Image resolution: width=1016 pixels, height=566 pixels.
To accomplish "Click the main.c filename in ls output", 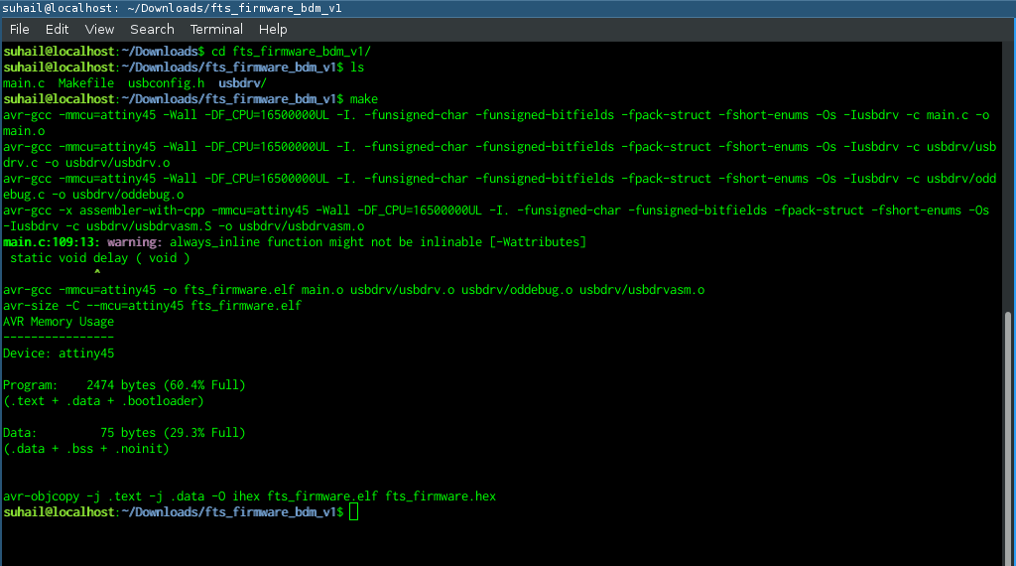I will pyautogui.click(x=24, y=83).
